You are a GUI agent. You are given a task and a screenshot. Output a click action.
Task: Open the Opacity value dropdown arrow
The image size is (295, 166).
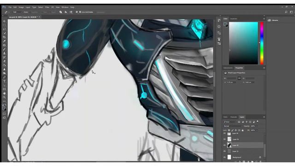(x=257, y=126)
